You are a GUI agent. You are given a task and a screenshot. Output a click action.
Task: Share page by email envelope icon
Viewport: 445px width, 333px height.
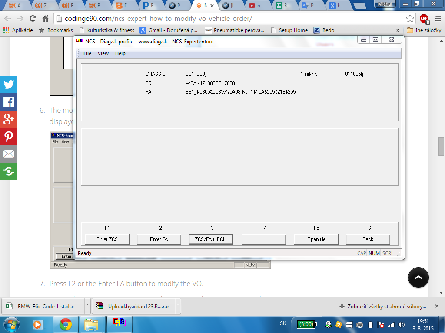point(9,154)
